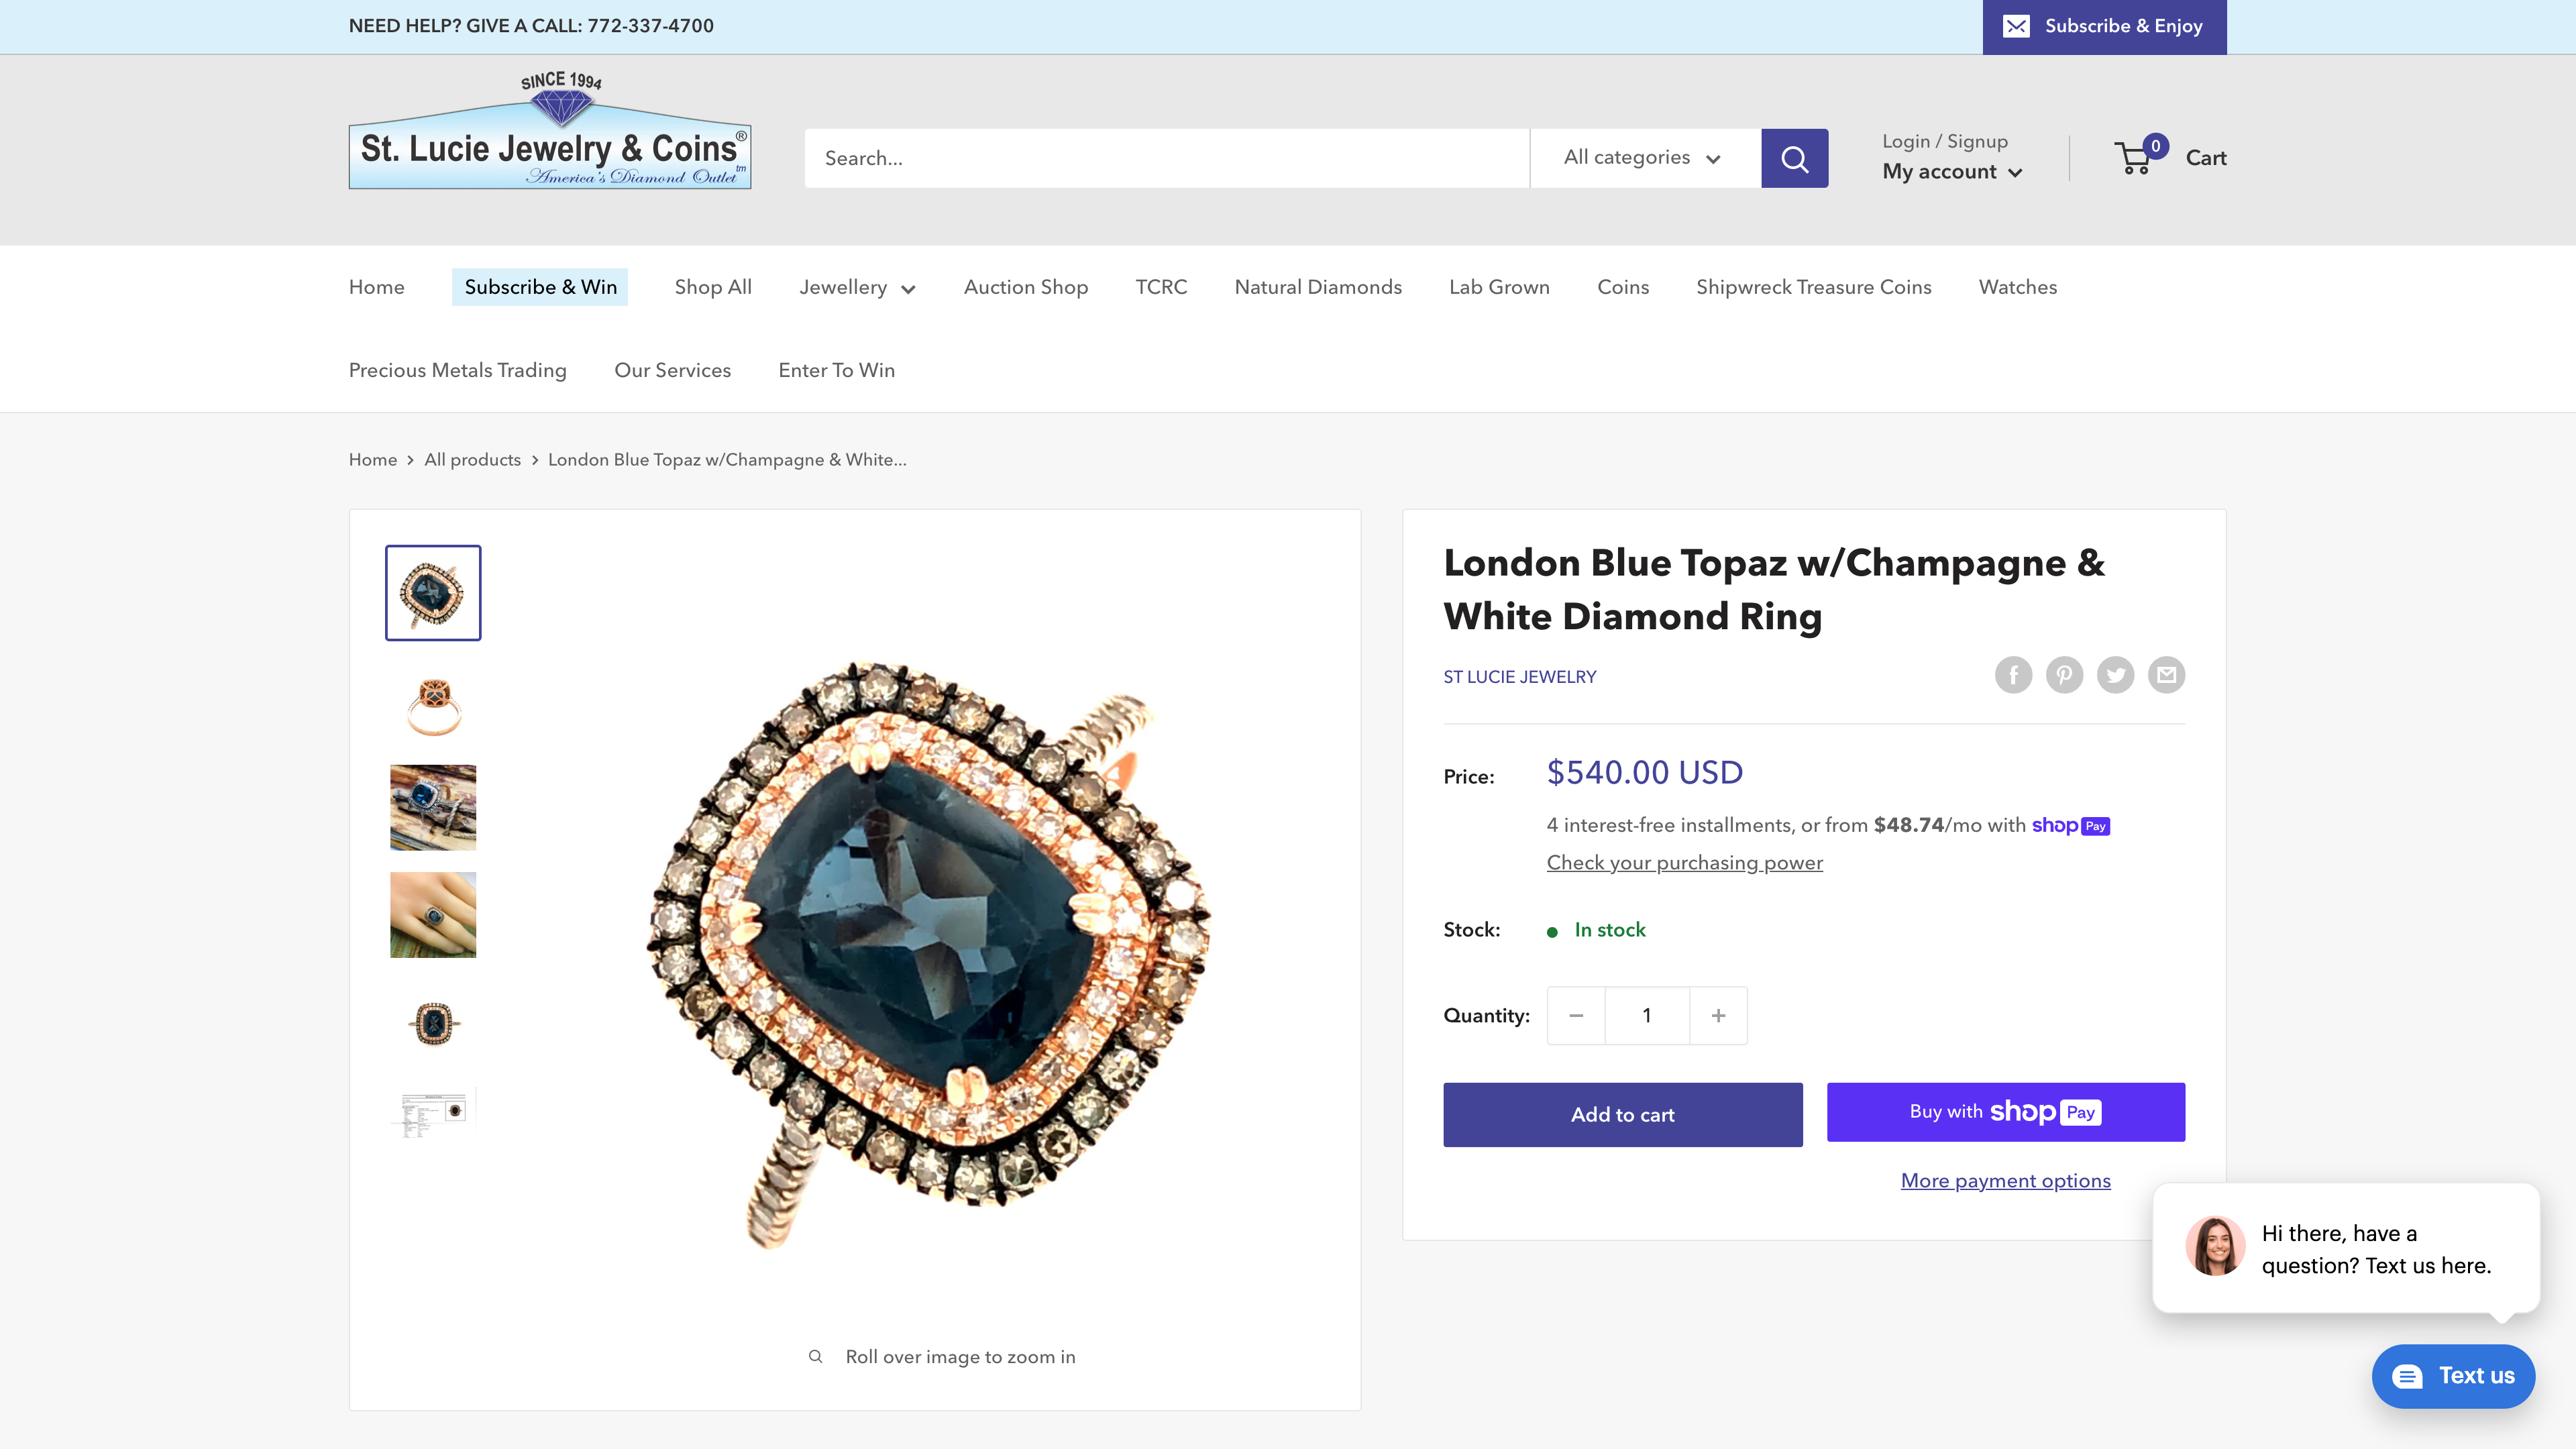Open the Shipwreck Treasure Coins menu

tap(1813, 287)
